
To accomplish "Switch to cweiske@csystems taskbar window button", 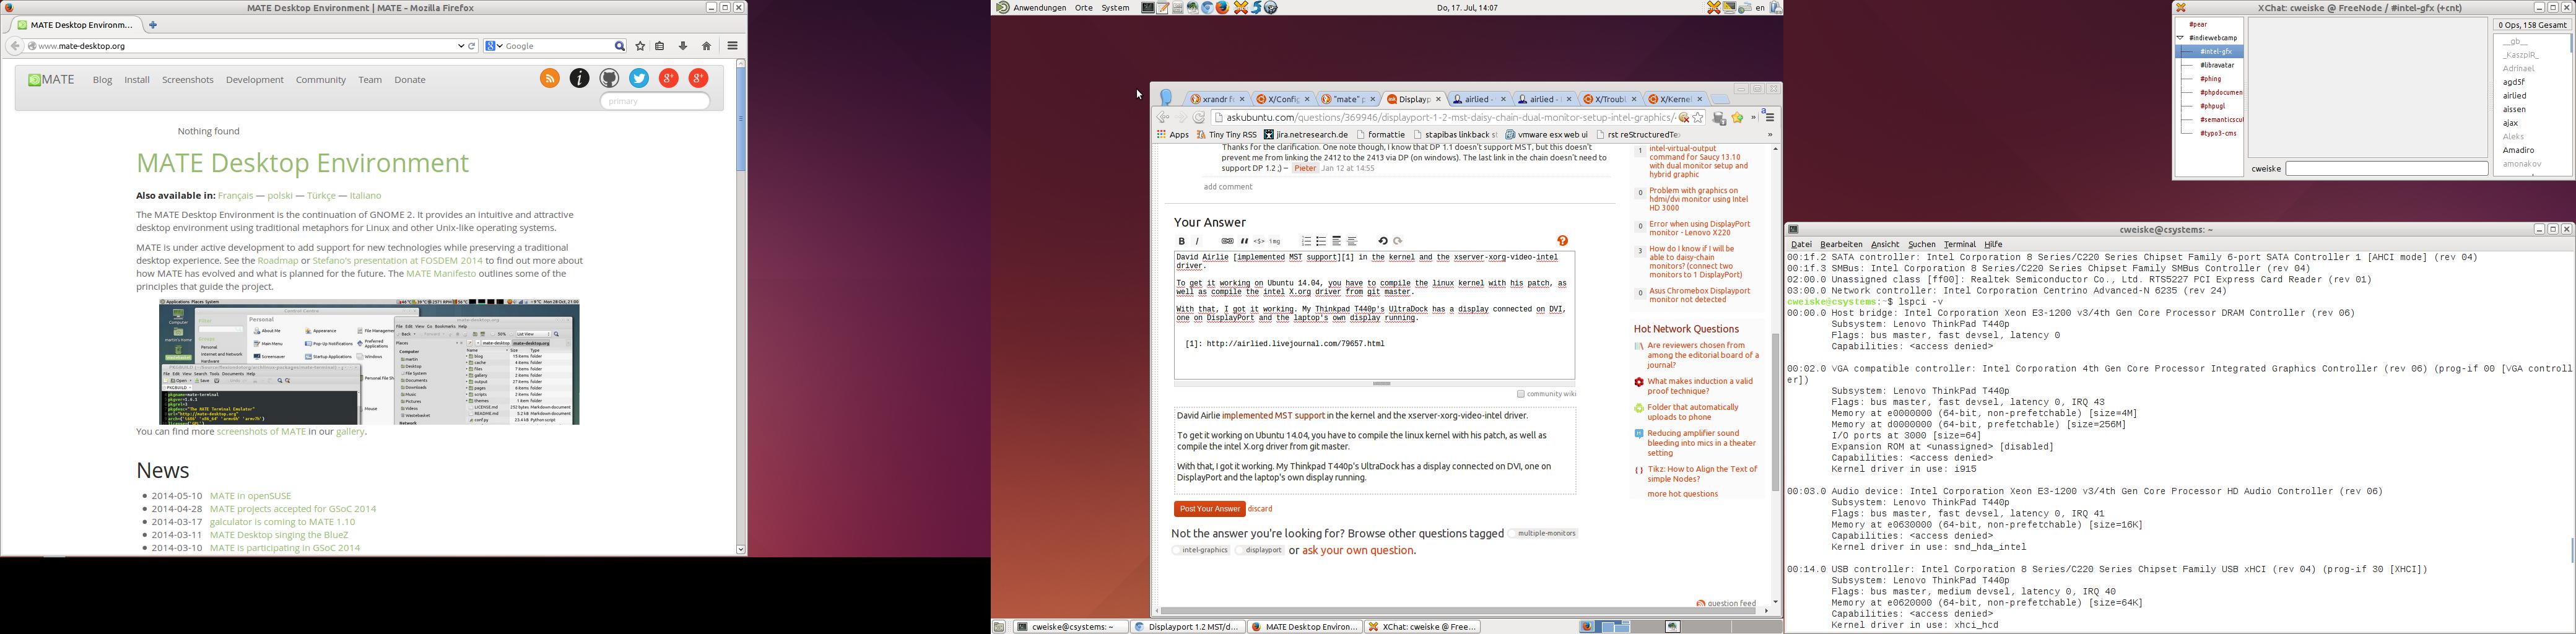I will [1070, 627].
